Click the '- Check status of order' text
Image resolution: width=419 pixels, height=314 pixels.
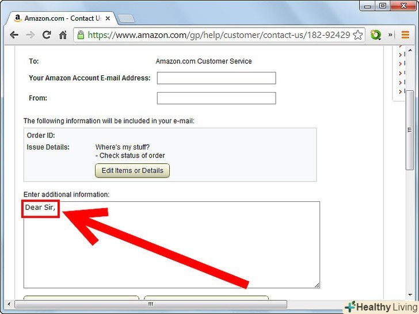[x=130, y=155]
